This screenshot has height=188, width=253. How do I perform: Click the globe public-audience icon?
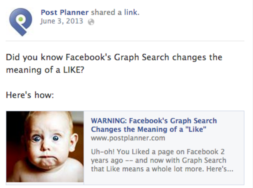click(x=91, y=22)
